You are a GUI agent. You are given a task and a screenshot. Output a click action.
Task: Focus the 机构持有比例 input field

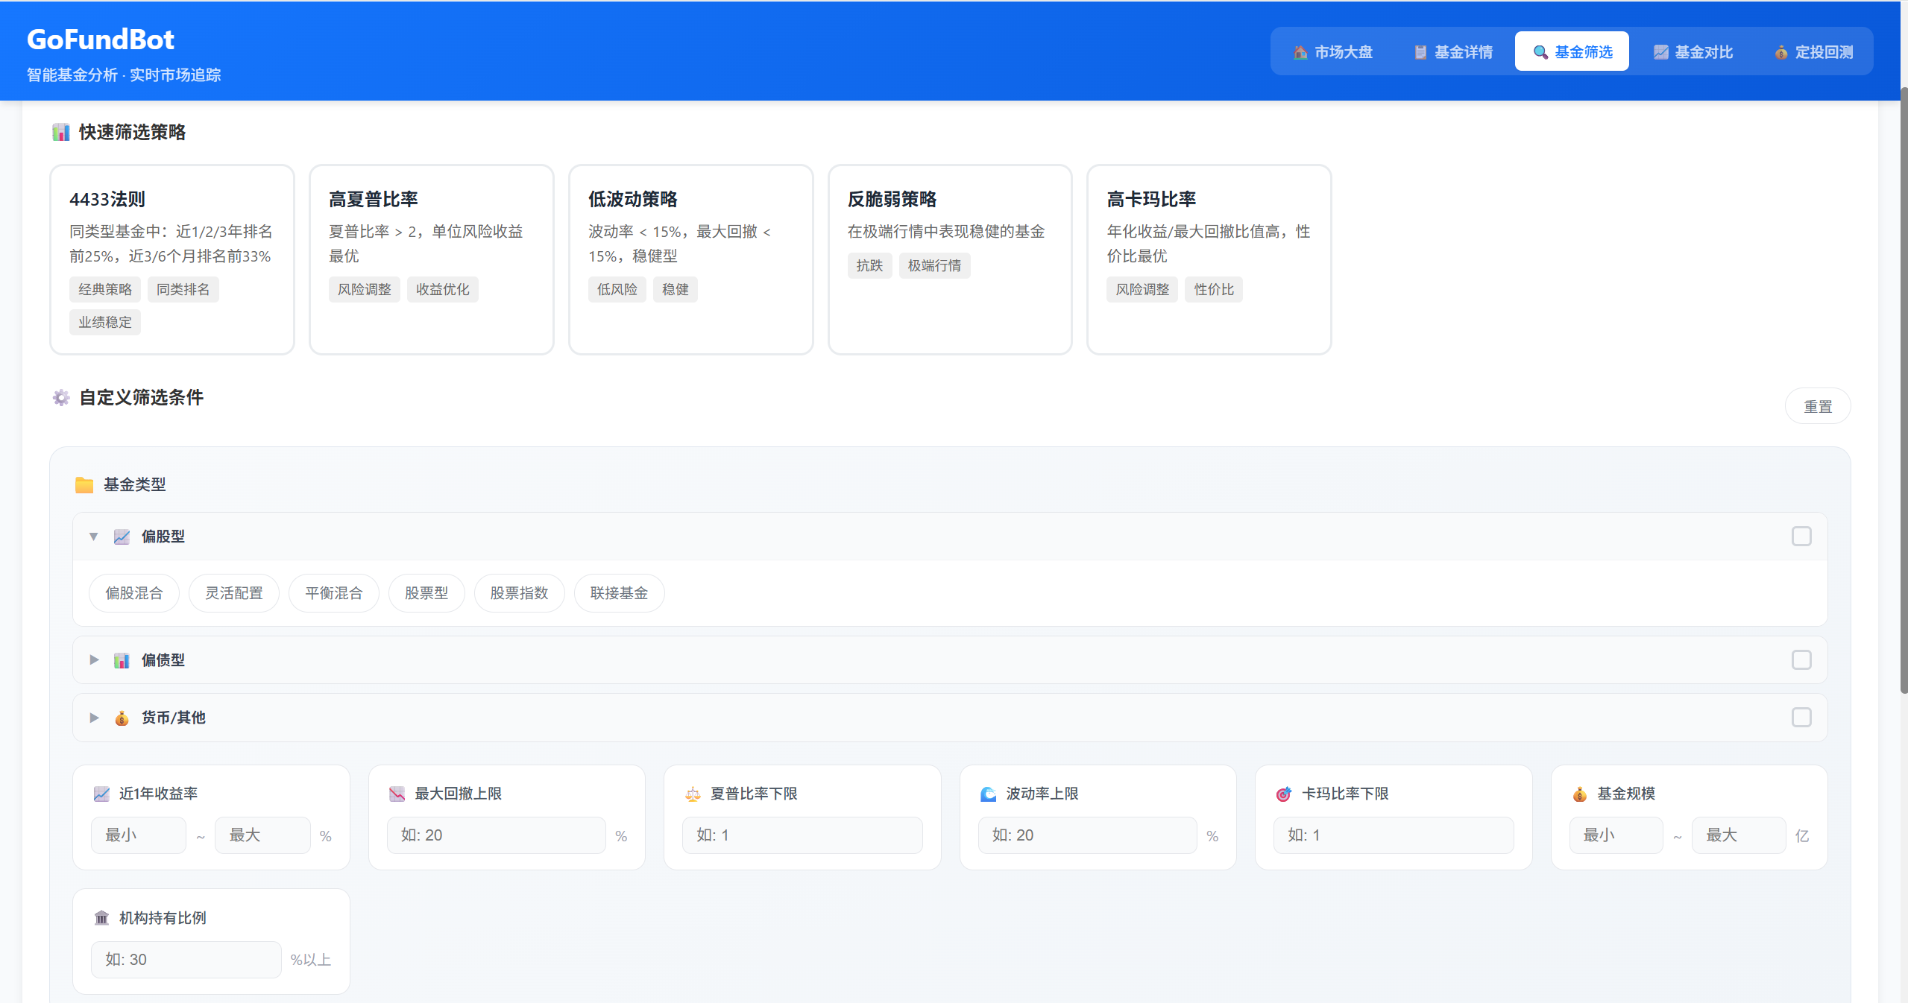click(x=186, y=960)
